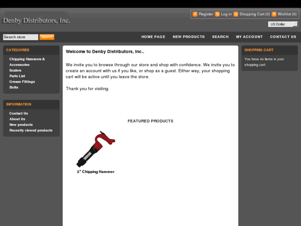Viewport: 301px width, 226px height.
Task: Open the About Us link
Action: (x=17, y=119)
